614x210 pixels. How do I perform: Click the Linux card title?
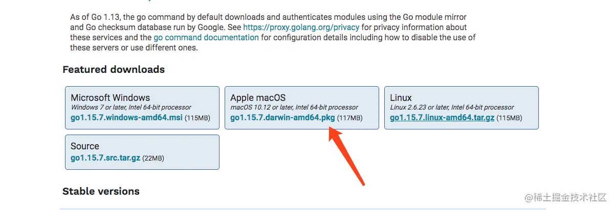pyautogui.click(x=401, y=97)
